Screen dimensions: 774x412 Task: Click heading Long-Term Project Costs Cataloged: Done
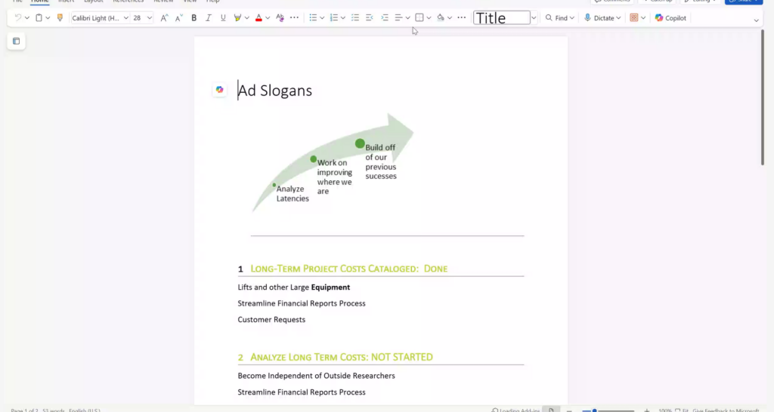(x=349, y=269)
